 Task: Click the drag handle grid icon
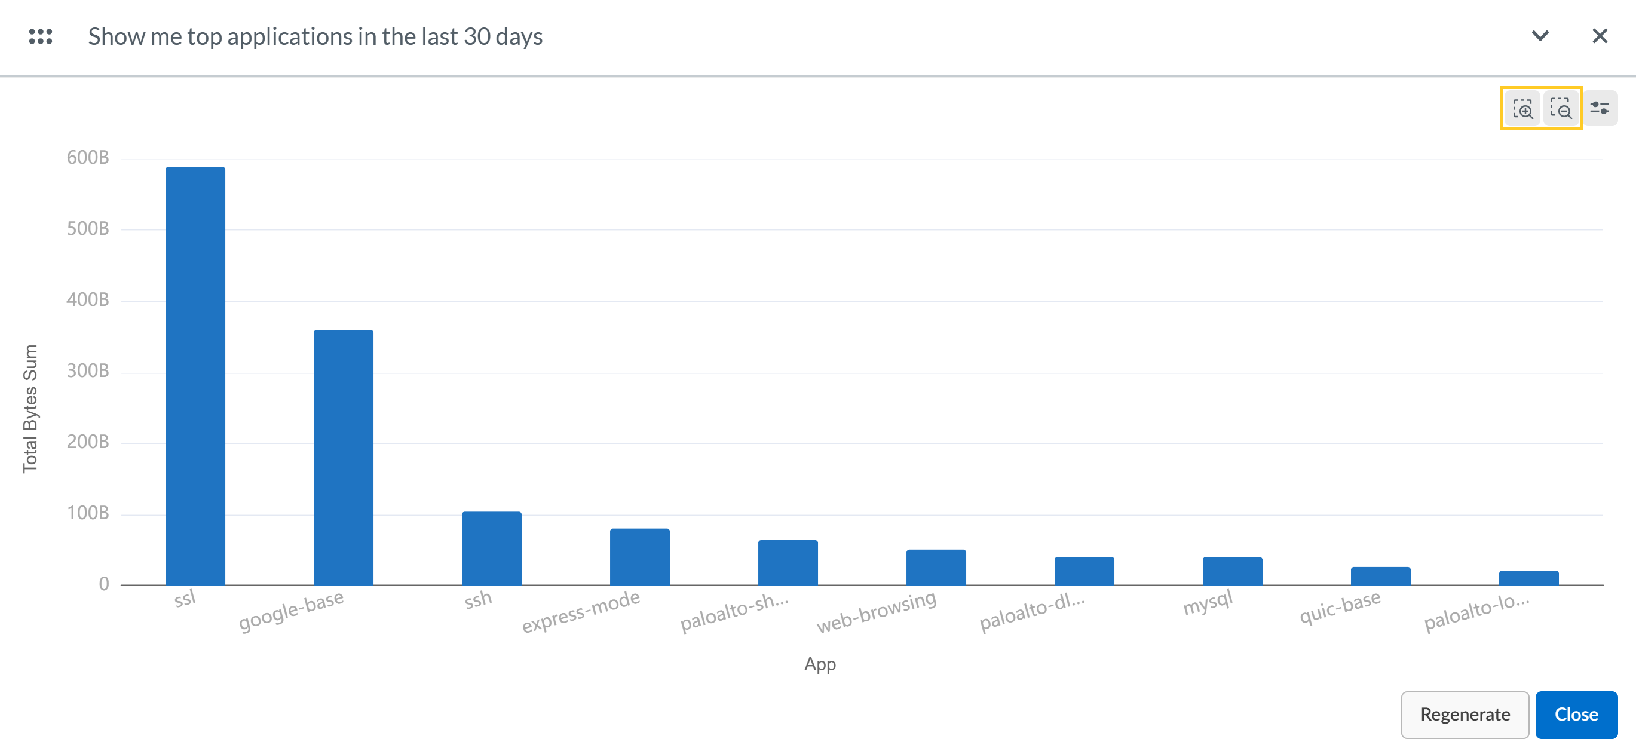point(40,37)
